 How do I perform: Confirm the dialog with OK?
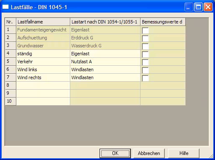[115, 153]
